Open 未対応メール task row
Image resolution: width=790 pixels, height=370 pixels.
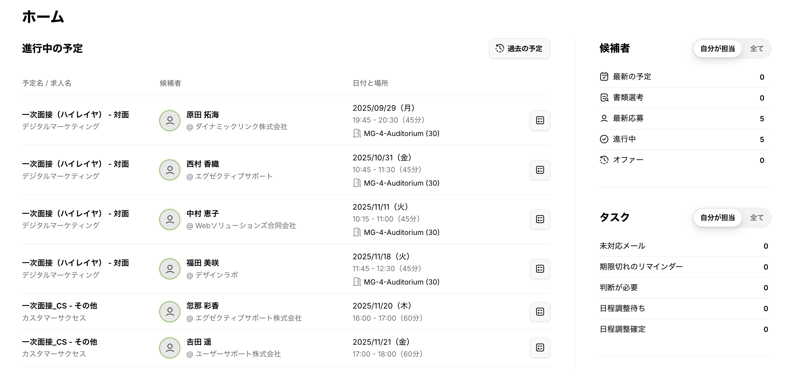[x=685, y=246]
